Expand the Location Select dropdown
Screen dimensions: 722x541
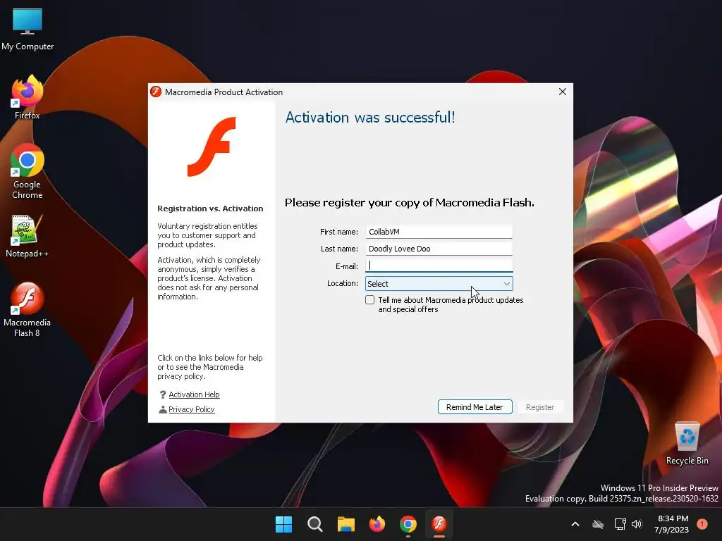click(x=439, y=284)
